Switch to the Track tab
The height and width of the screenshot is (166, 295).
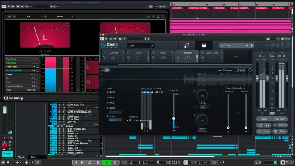pyautogui.click(x=21, y=157)
